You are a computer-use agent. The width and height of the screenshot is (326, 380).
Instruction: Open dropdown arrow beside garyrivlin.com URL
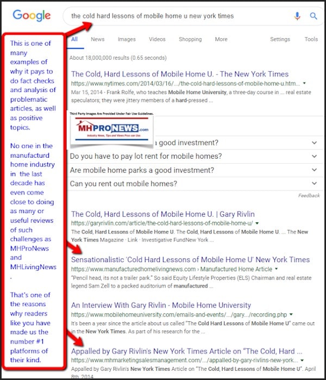pos(257,223)
